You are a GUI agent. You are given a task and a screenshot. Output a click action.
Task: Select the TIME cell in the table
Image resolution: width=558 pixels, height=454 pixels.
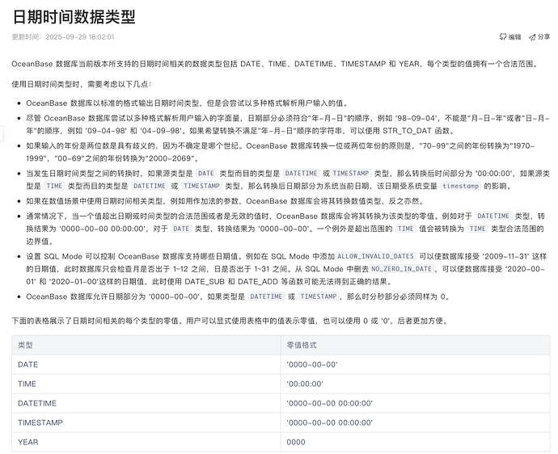27,384
